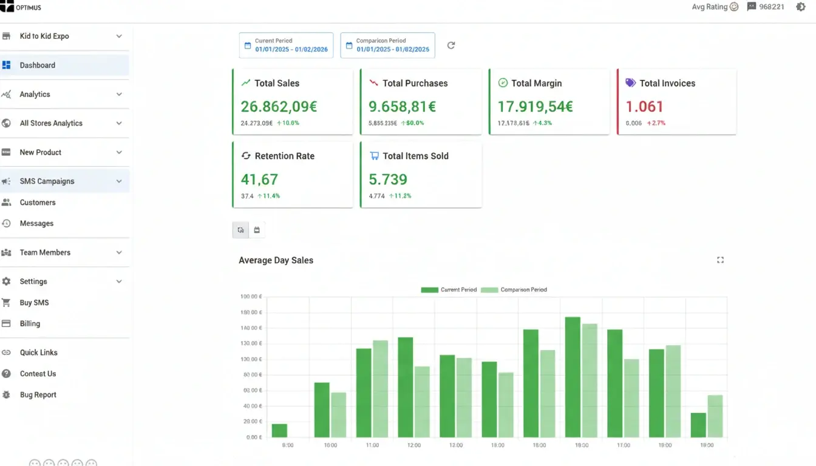This screenshot has width=816, height=466.
Task: Click the Avg Rating smiley icon
Action: (x=733, y=7)
